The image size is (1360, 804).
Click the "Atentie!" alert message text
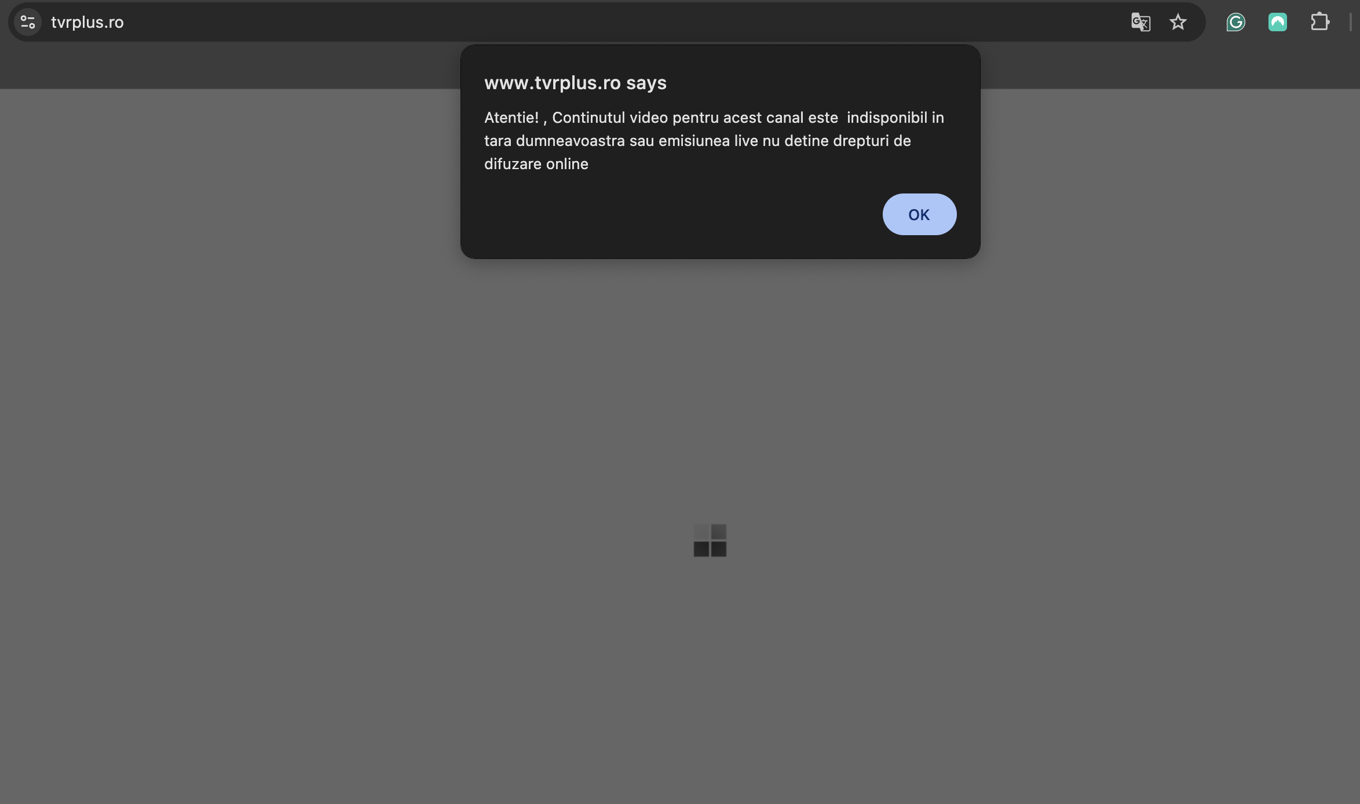pos(714,141)
